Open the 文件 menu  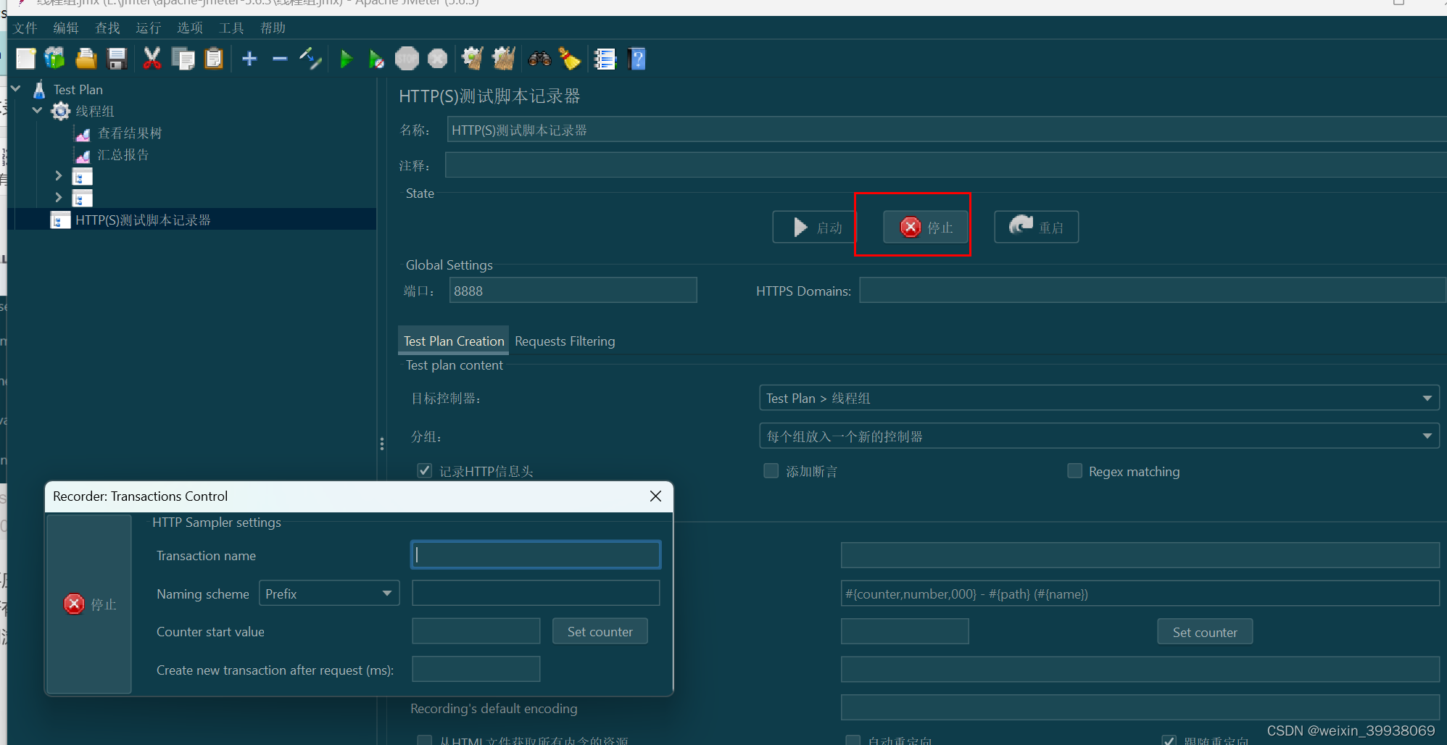tap(25, 28)
